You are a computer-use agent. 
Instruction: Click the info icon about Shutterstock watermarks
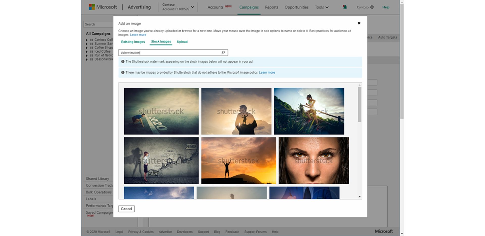tap(123, 61)
